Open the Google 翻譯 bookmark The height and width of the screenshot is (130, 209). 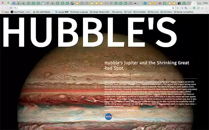point(62,12)
